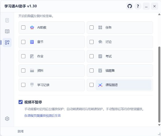
Task: Tick the 课程图谱 checkbox
Action: click(92, 85)
